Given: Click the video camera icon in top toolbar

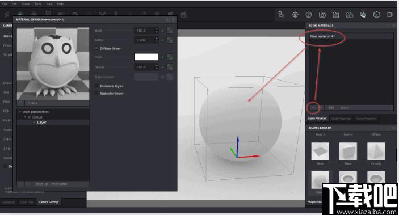Looking at the screenshot, I should point(390,15).
